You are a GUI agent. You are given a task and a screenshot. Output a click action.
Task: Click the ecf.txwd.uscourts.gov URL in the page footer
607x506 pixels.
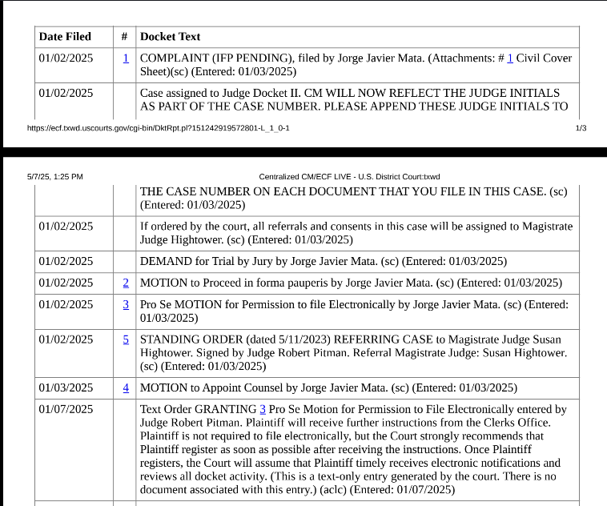pyautogui.click(x=158, y=128)
